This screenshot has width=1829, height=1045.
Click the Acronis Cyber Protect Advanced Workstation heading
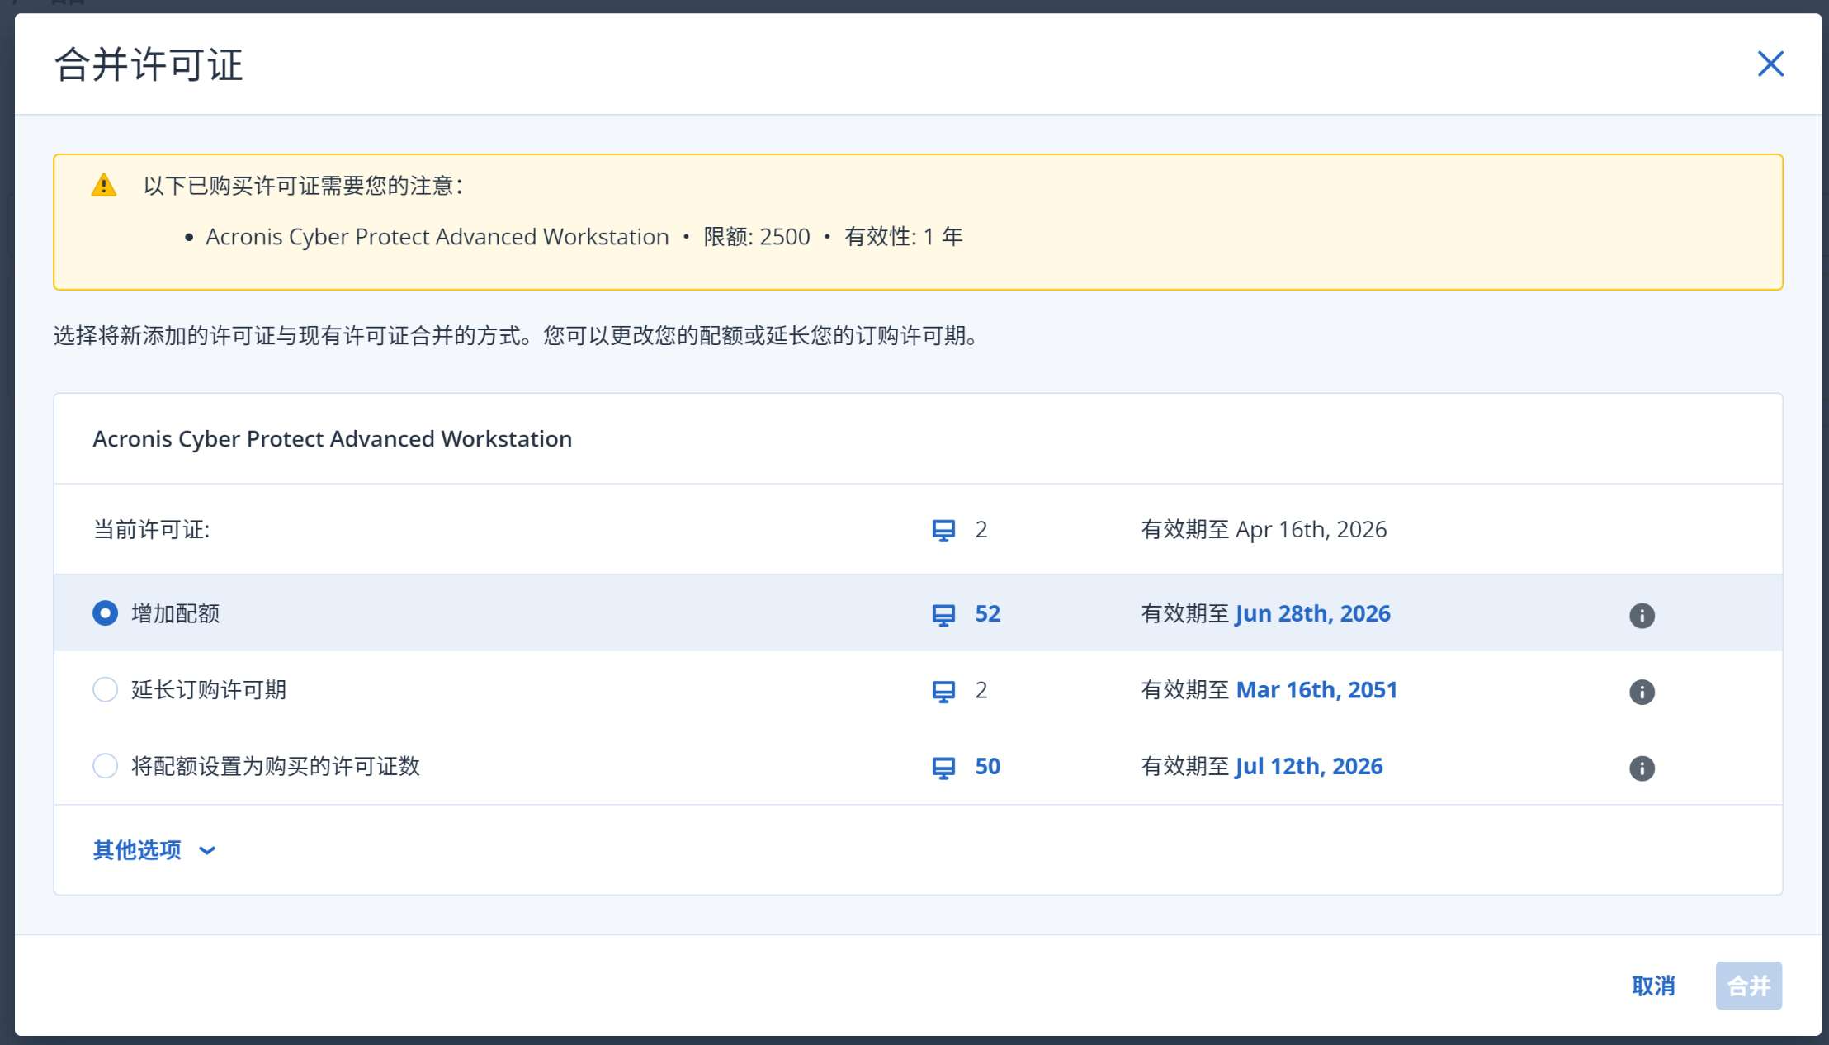pyautogui.click(x=332, y=438)
